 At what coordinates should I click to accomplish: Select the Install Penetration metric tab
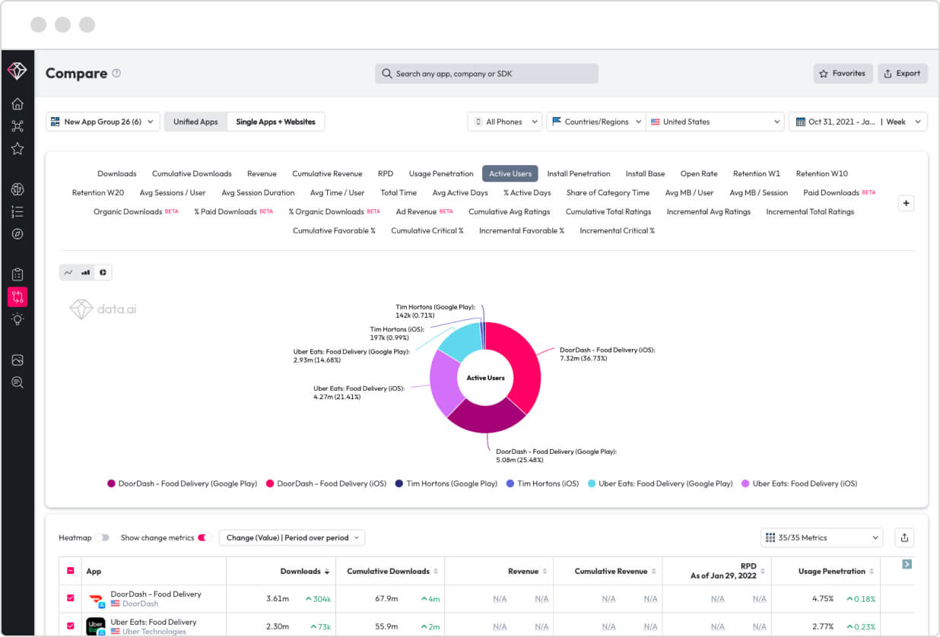[x=578, y=173]
